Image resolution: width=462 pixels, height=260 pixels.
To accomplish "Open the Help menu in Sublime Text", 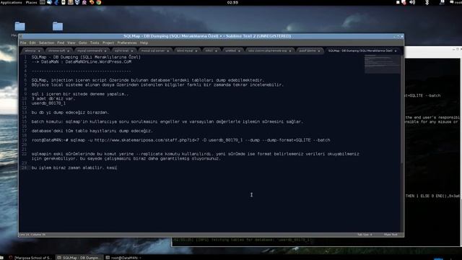I will tap(144, 43).
